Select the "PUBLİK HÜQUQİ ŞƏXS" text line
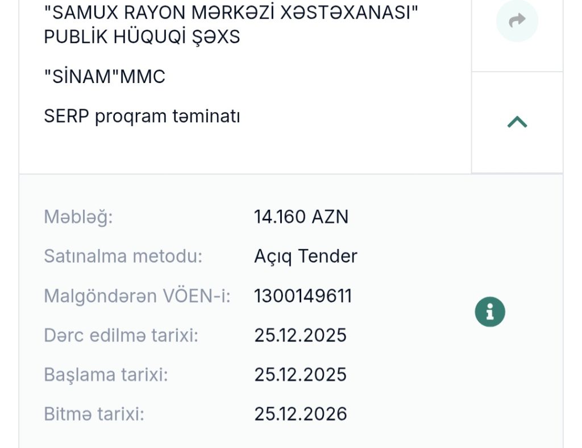 pyautogui.click(x=142, y=37)
